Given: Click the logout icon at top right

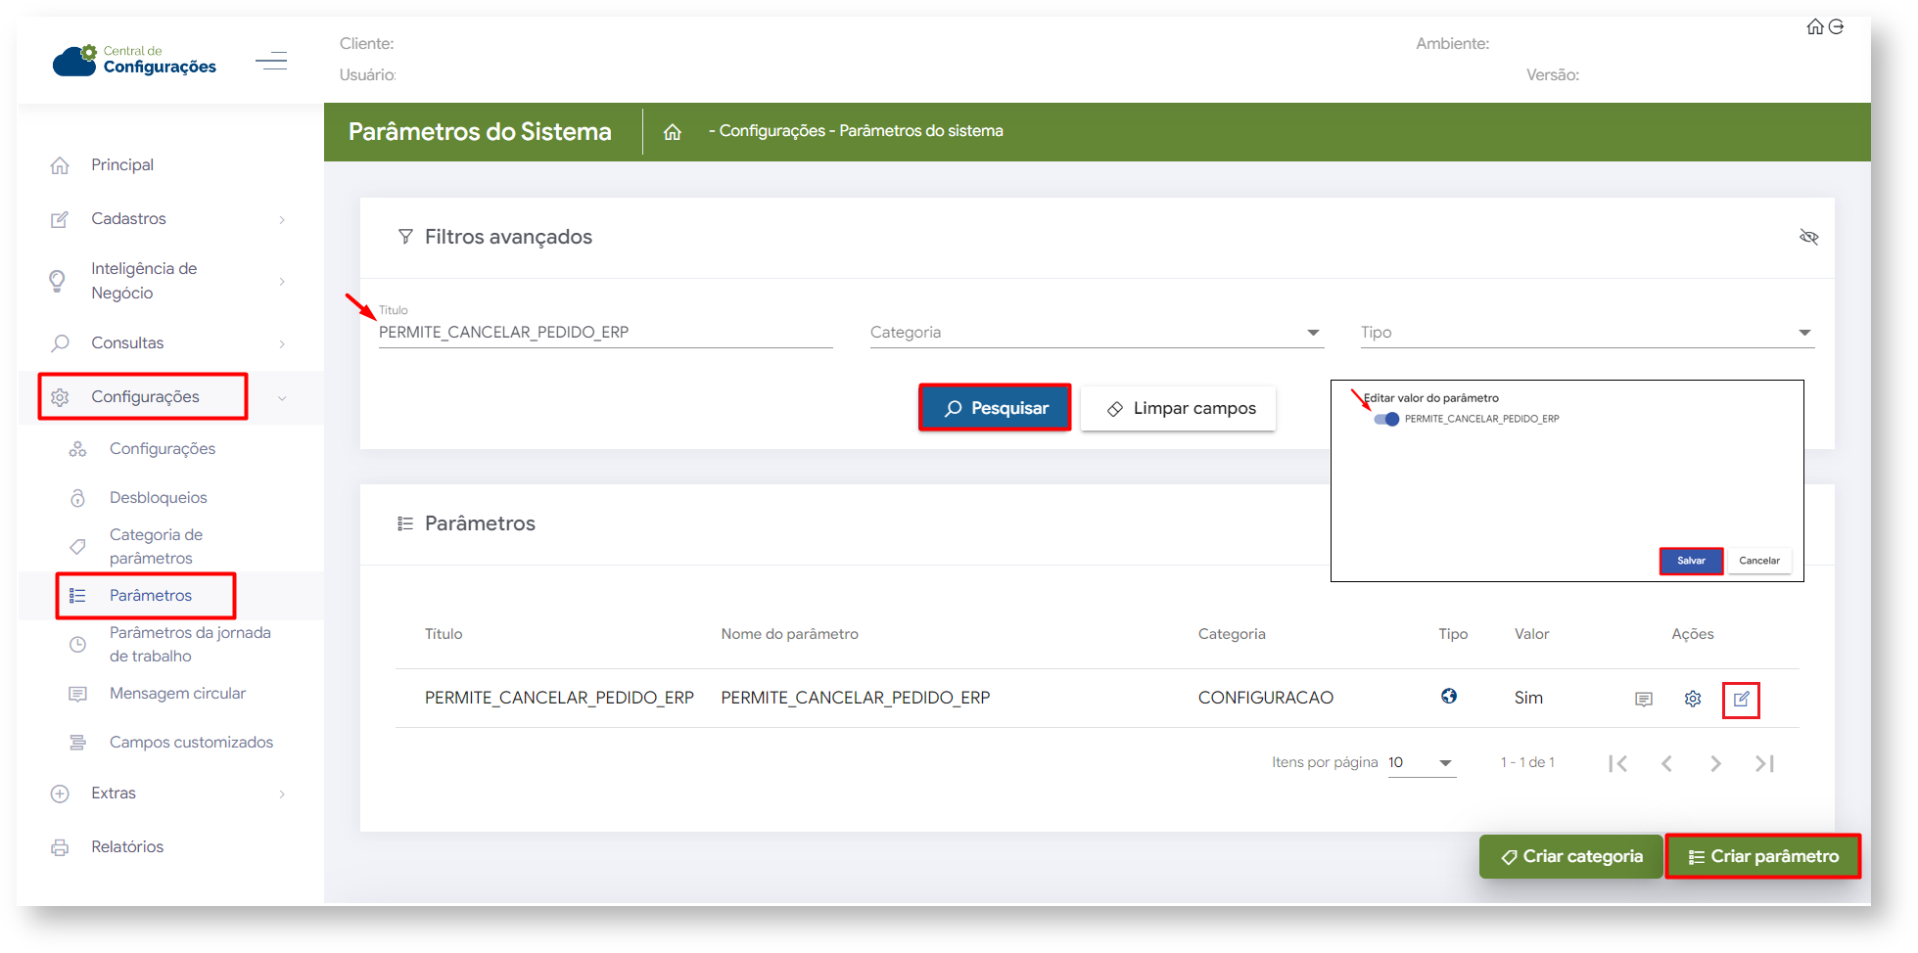Looking at the screenshot, I should pos(1836,27).
